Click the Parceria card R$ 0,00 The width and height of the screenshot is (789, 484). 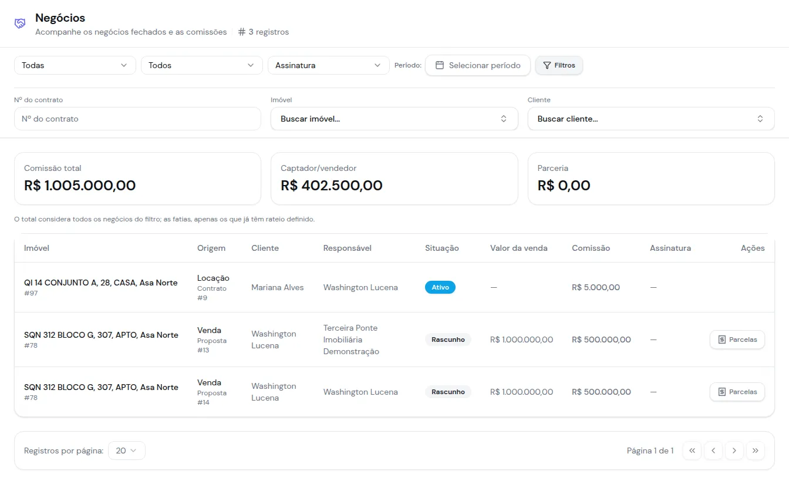pyautogui.click(x=651, y=179)
